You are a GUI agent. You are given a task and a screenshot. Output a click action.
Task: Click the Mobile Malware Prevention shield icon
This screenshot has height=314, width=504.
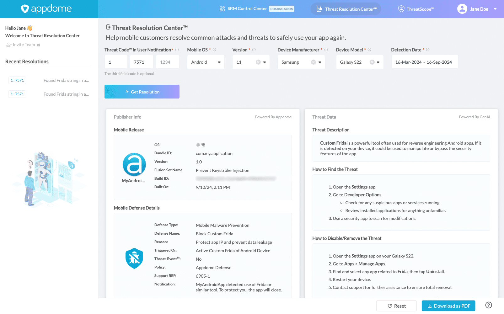(134, 258)
